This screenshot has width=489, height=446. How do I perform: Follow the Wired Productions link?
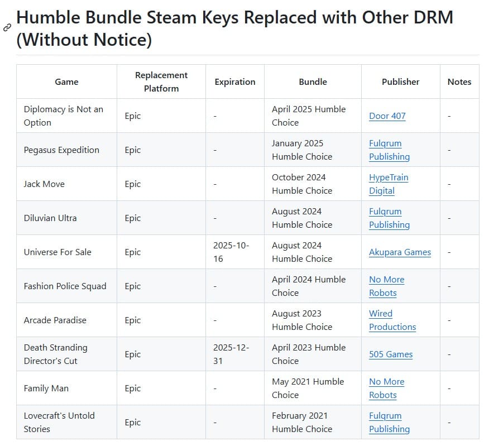pos(392,320)
